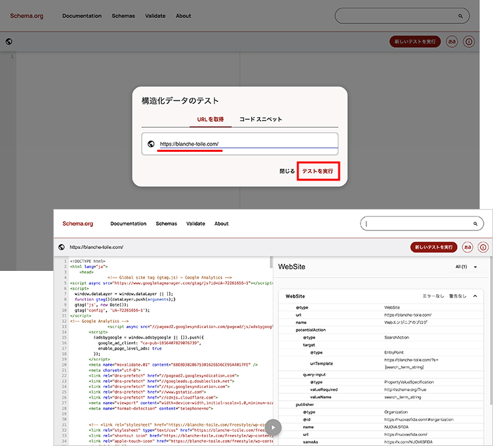Click URL input field in the test dialog
493x446 pixels.
tap(240, 144)
